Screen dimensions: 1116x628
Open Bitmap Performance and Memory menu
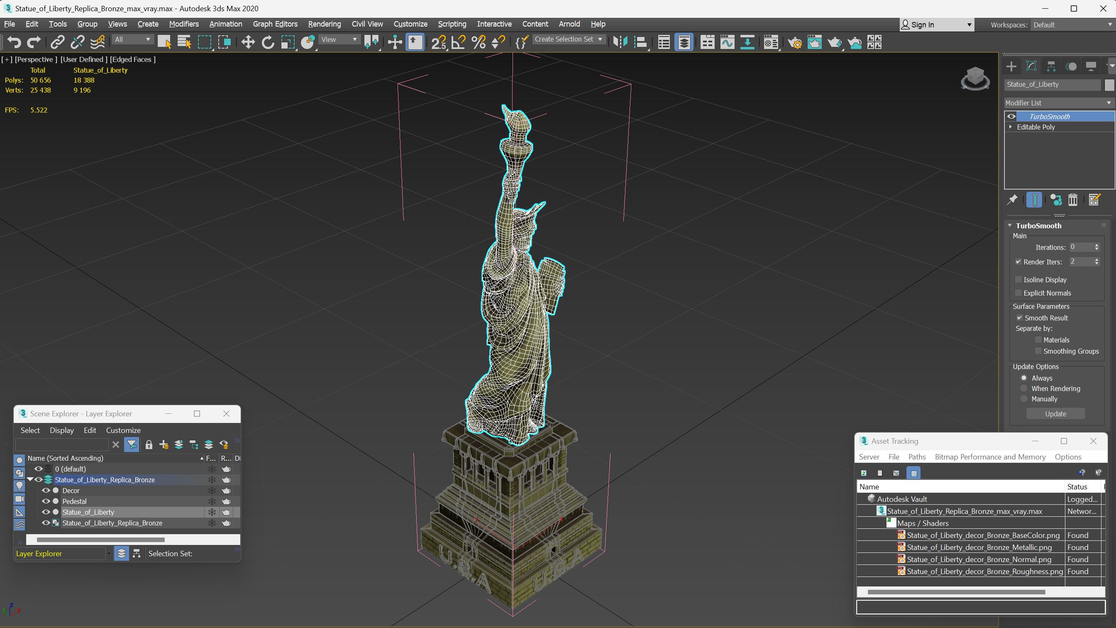pyautogui.click(x=990, y=457)
